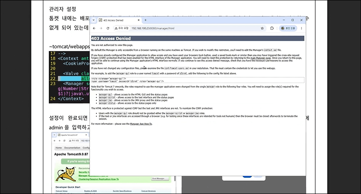Open the Chrome three-dot menu
Viewport: 361px width, 194px height.
pos(302,28)
